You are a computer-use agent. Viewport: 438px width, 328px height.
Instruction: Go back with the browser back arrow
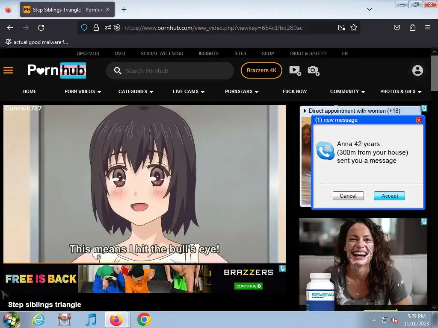[10, 28]
